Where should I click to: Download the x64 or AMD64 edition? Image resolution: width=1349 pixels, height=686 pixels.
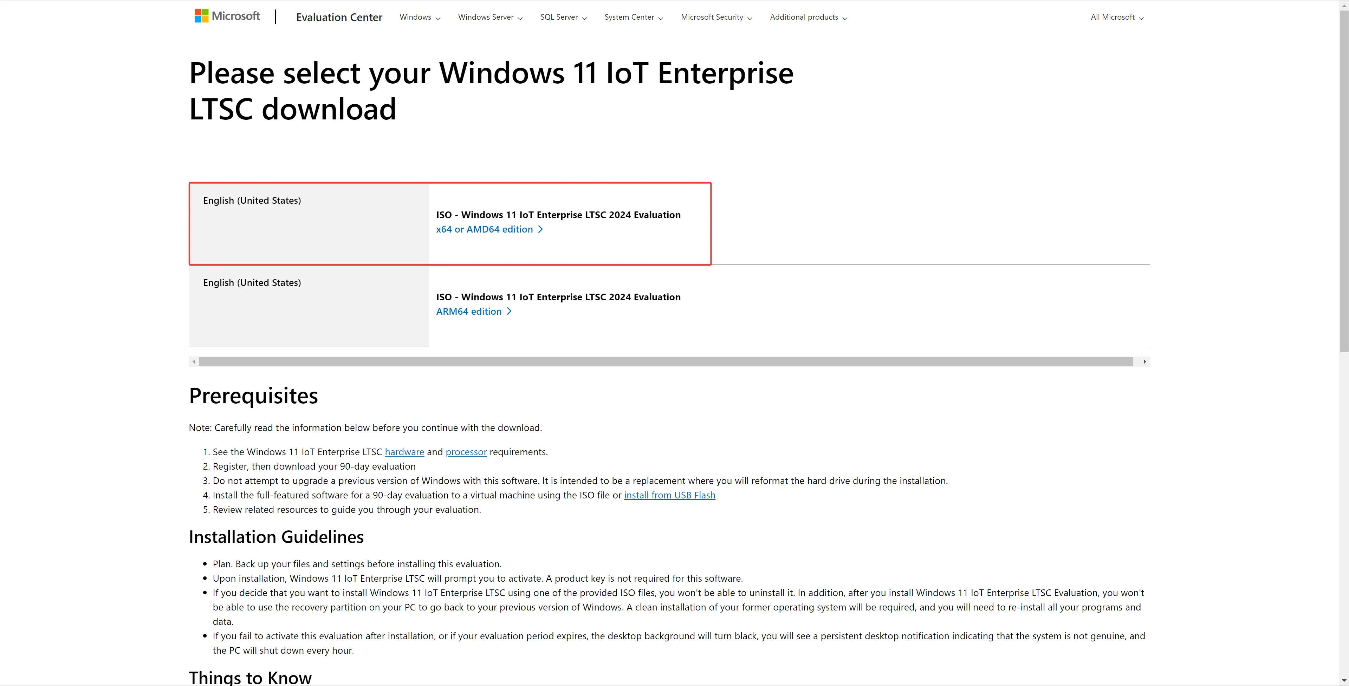coord(489,229)
